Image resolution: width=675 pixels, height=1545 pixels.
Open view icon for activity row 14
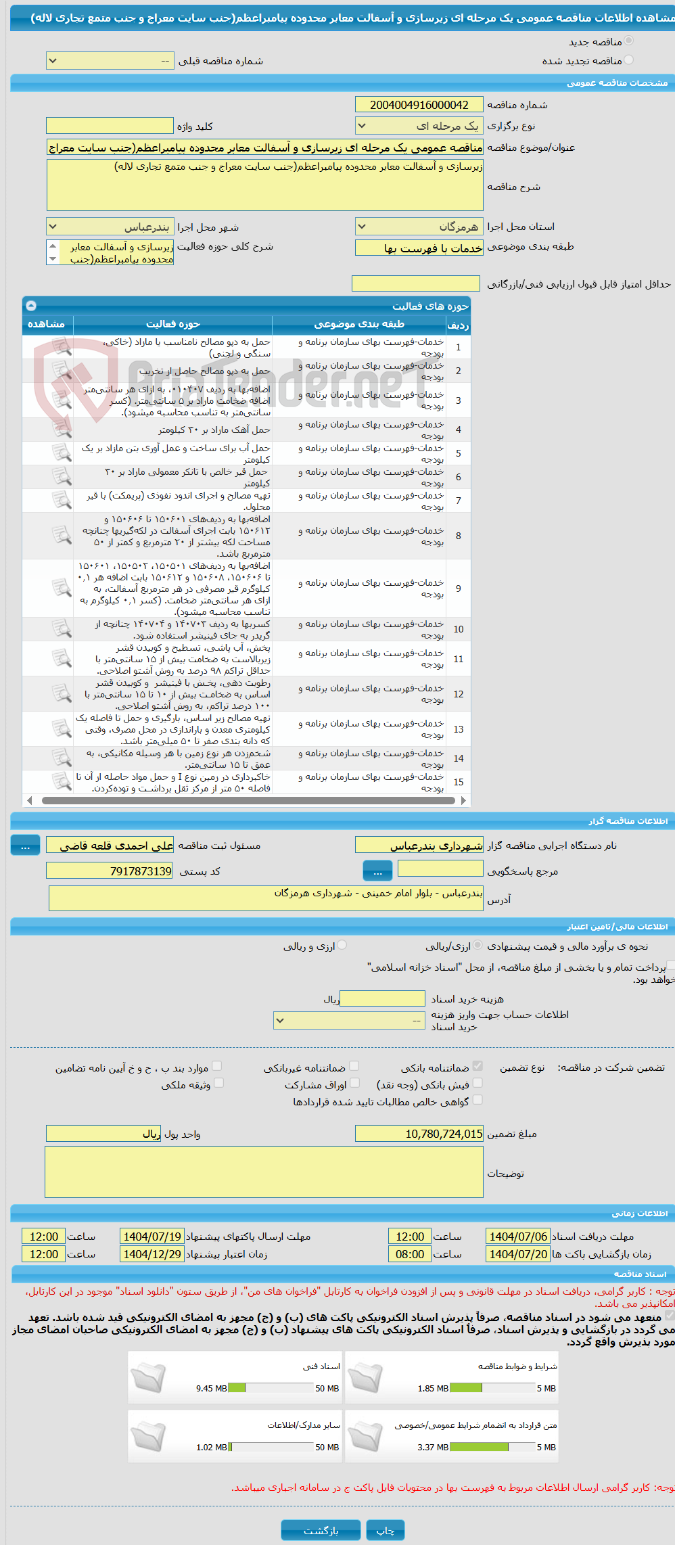point(62,758)
